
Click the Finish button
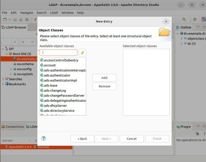click(157, 139)
